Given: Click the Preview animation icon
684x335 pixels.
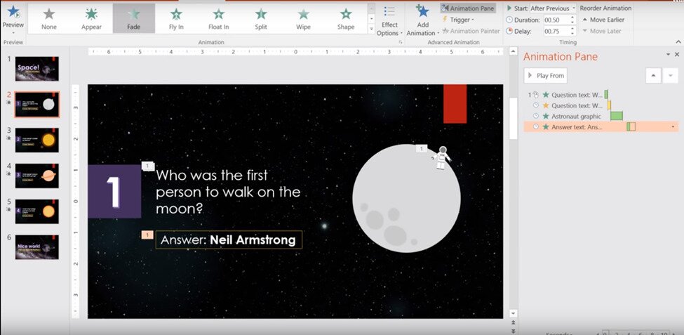Looking at the screenshot, I should [x=13, y=11].
